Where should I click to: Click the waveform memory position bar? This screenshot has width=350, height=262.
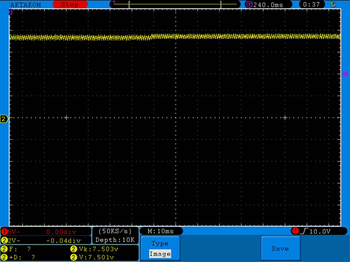coord(175,4)
